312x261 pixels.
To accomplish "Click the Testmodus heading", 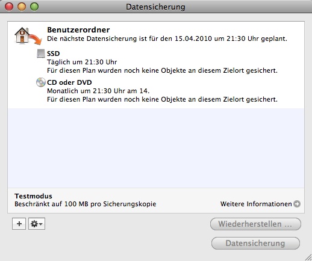I will click(x=33, y=196).
